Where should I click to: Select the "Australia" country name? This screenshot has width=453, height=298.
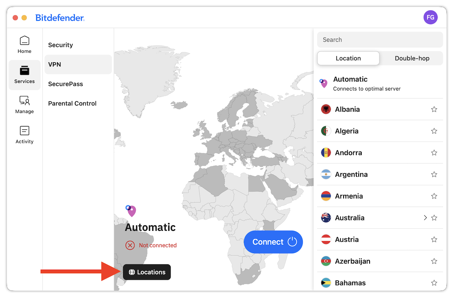(350, 218)
